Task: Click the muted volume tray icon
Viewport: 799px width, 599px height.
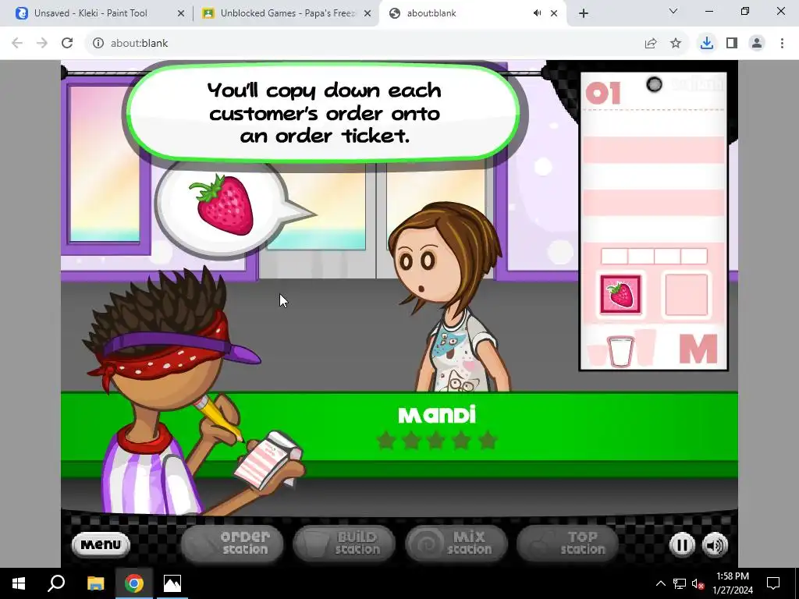Action: pyautogui.click(x=698, y=583)
